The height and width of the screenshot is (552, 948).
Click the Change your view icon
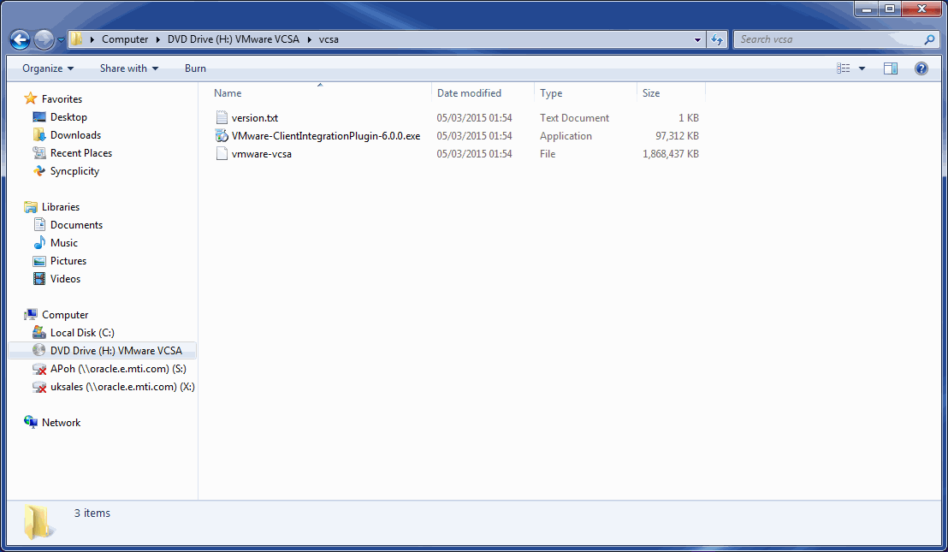click(844, 68)
